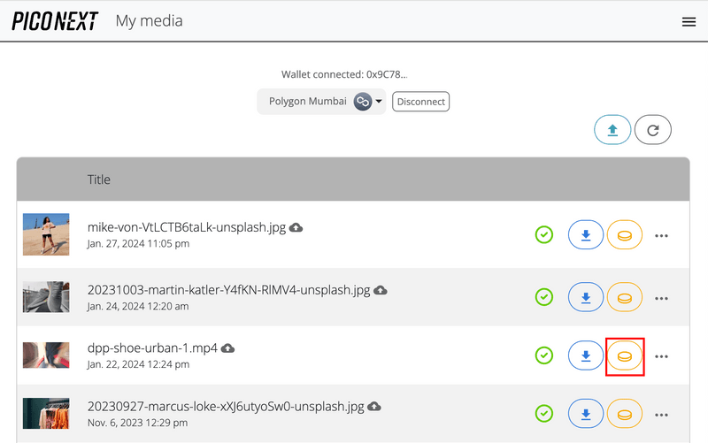Open three-dot menu for dpp-shoe-urban-1.mp4
The image size is (708, 443).
[x=661, y=356]
